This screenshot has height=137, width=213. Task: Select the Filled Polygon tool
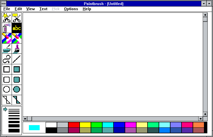[x=17, y=100]
